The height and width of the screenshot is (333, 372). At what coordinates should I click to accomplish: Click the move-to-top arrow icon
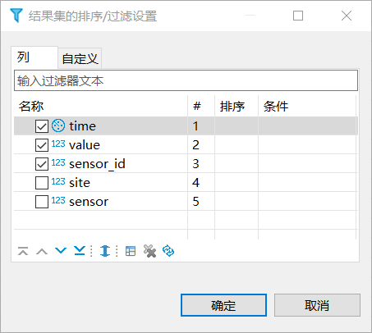tap(23, 251)
